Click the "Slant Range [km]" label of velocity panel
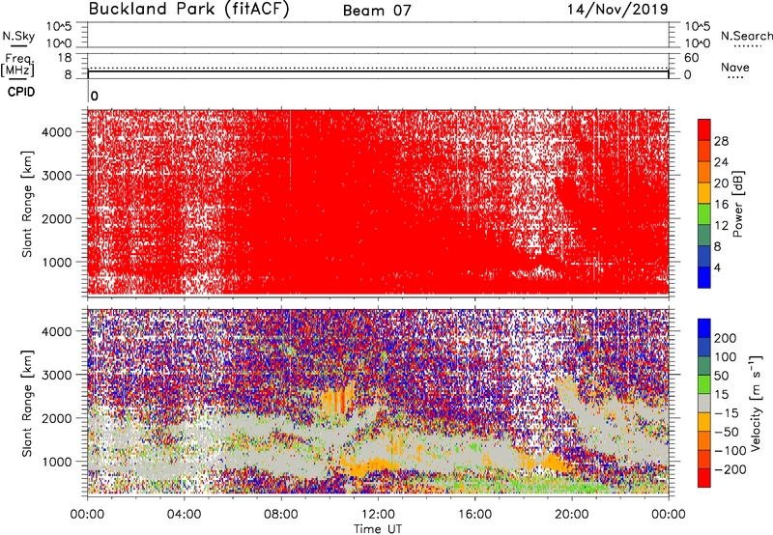Viewport: 773px width, 535px height. 27,403
